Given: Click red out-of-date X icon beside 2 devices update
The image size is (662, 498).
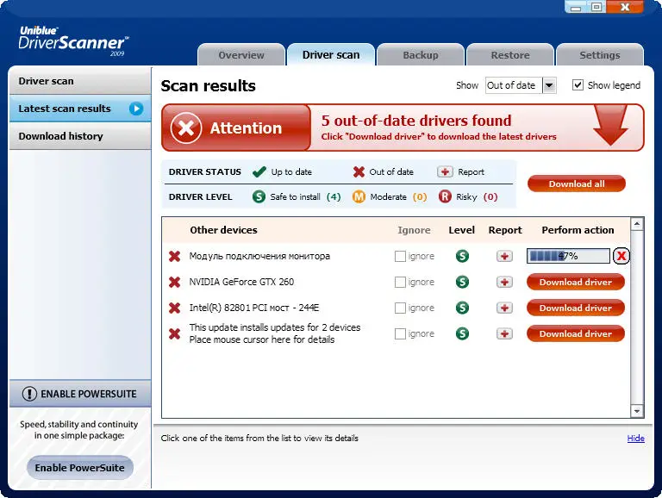Looking at the screenshot, I should click(x=174, y=333).
